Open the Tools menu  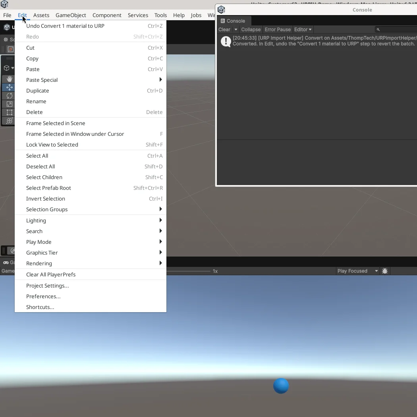click(x=160, y=15)
